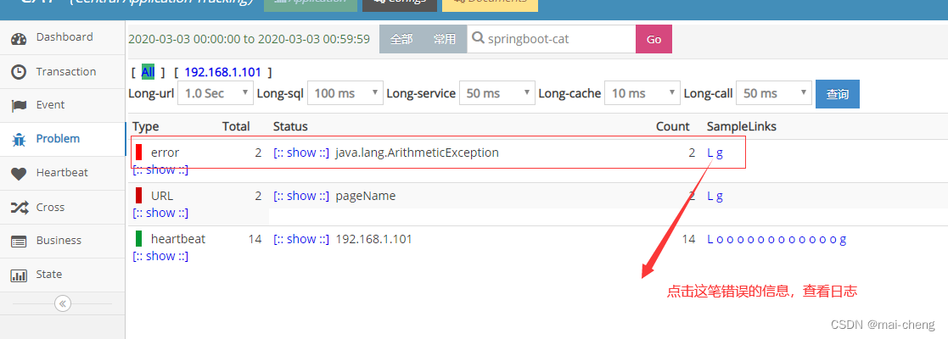
Task: Click the Problem bug icon
Action: 19,140
